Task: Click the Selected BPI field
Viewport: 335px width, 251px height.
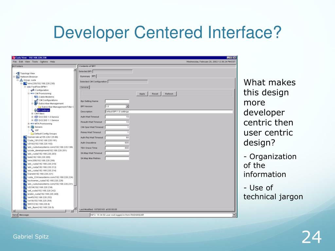Action: [113, 71]
